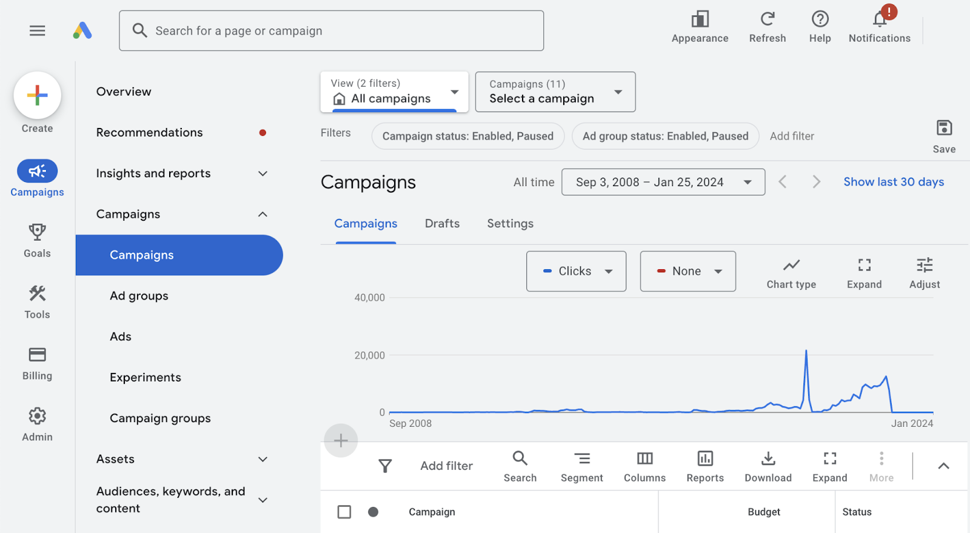970x533 pixels.
Task: Open the Reports icon in toolbar
Action: 704,459
